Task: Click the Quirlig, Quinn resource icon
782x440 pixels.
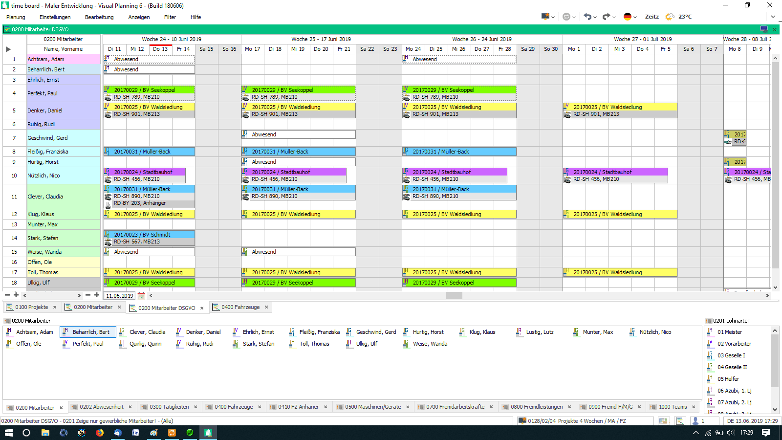Action: pyautogui.click(x=122, y=344)
